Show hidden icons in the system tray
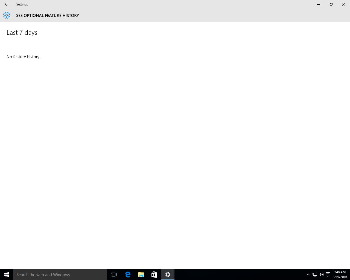350x280 pixels. coord(308,275)
